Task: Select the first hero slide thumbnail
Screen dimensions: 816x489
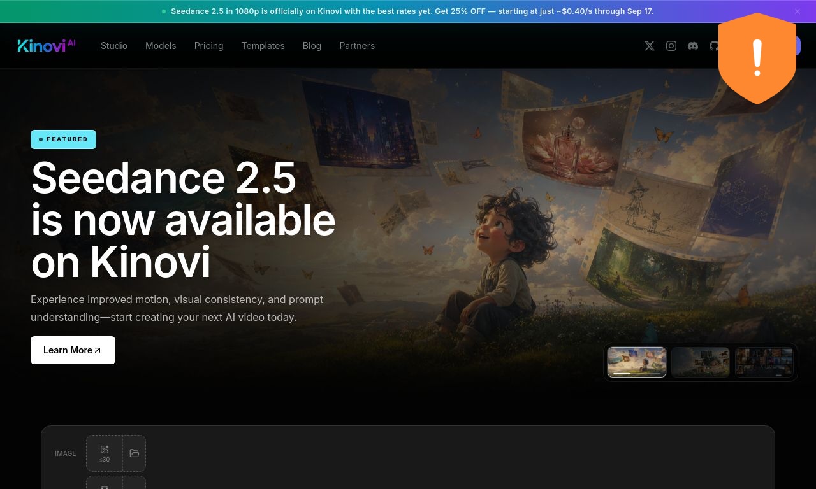Action: click(x=637, y=362)
